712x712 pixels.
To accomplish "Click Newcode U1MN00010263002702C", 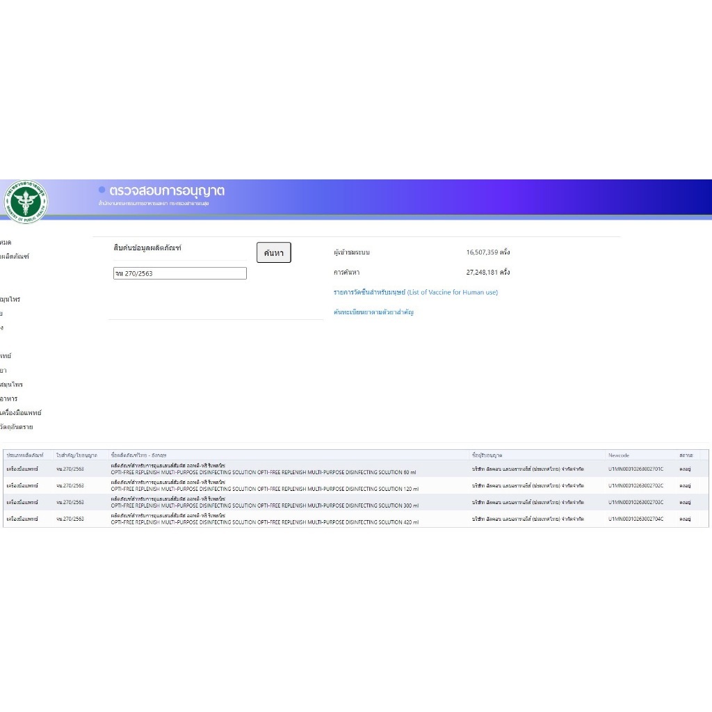I will click(x=636, y=485).
